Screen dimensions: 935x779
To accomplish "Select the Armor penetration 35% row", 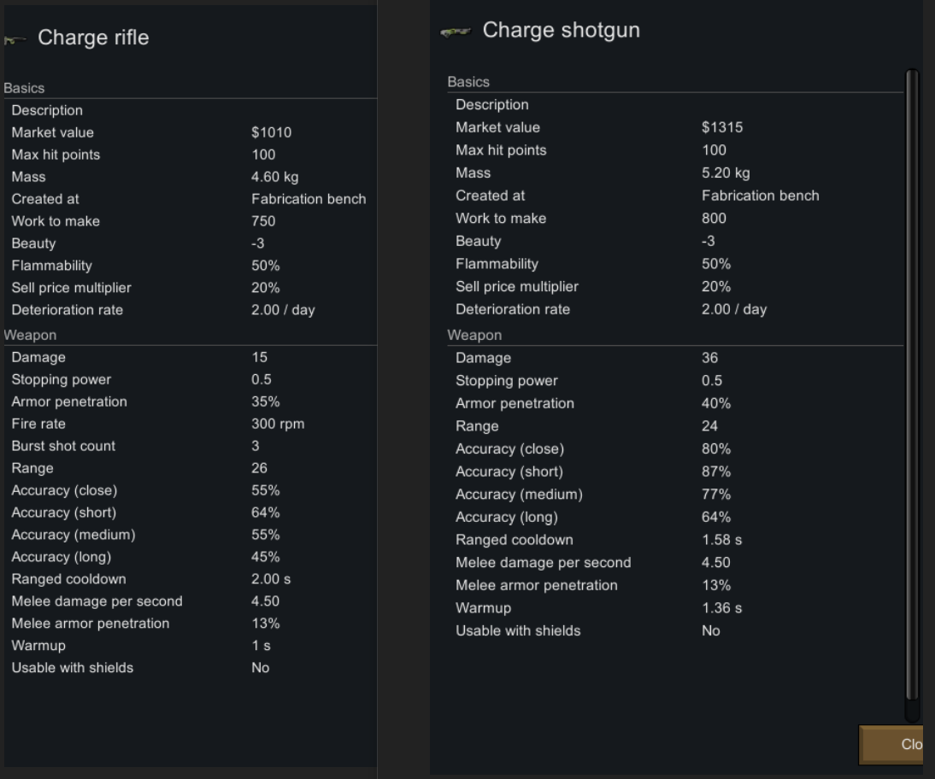I will (x=69, y=401).
